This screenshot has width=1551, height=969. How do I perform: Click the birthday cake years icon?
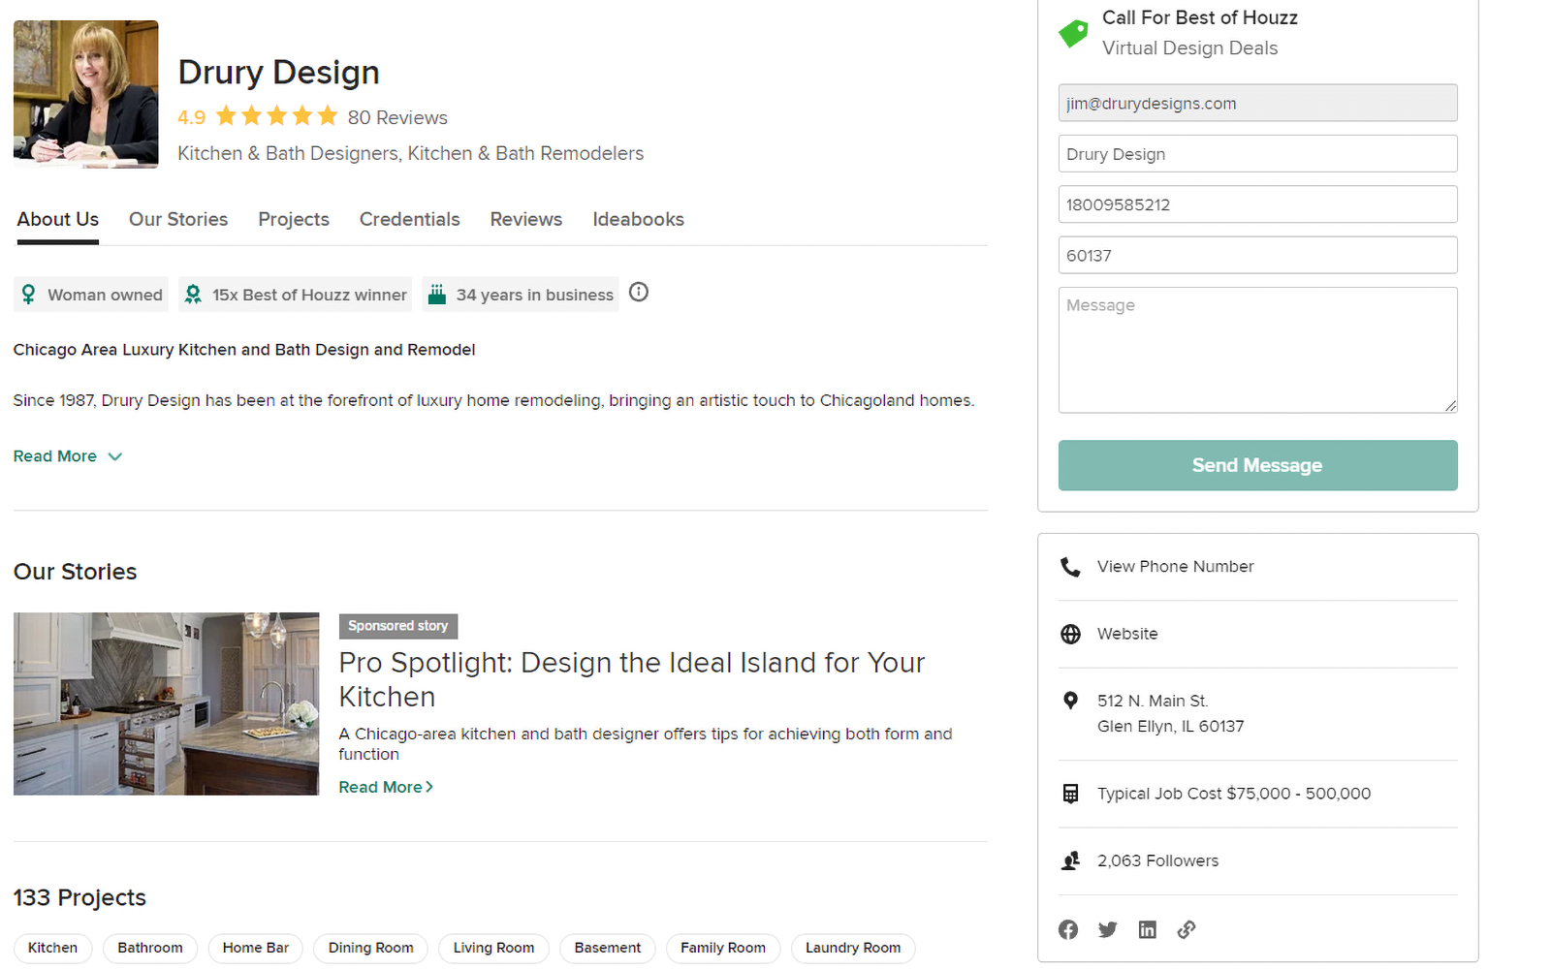point(437,294)
